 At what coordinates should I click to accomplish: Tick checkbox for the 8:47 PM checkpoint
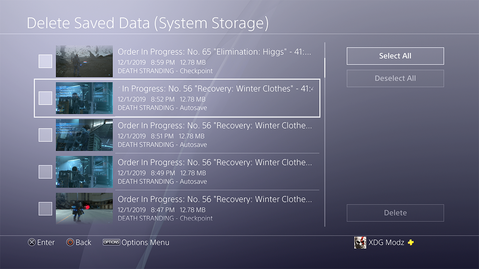pos(45,209)
